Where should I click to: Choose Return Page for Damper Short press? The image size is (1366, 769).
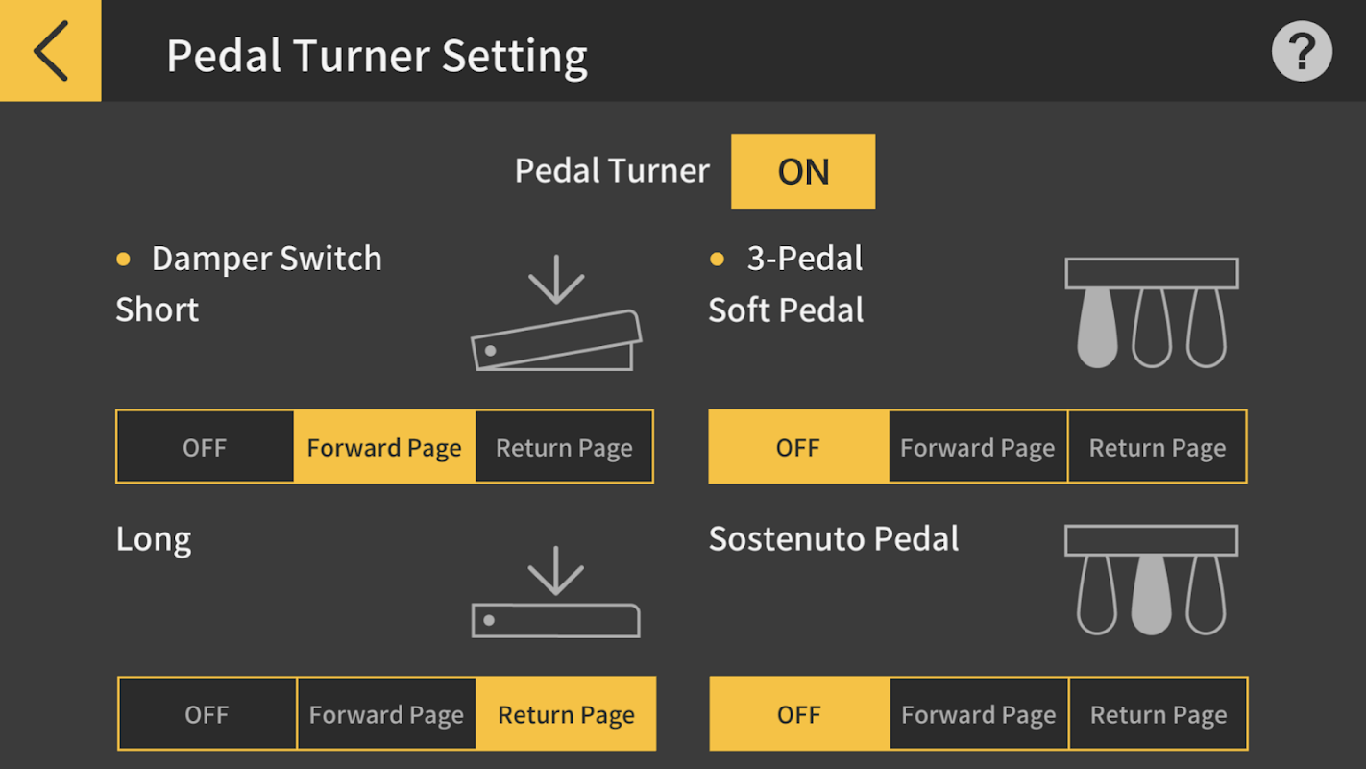(564, 447)
